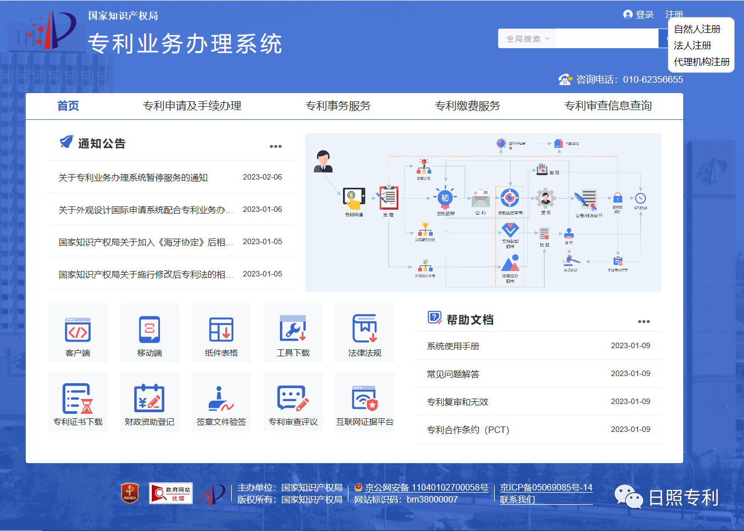Open 纸件表格 paper forms icon
Image resolution: width=744 pixels, height=531 pixels.
(221, 332)
